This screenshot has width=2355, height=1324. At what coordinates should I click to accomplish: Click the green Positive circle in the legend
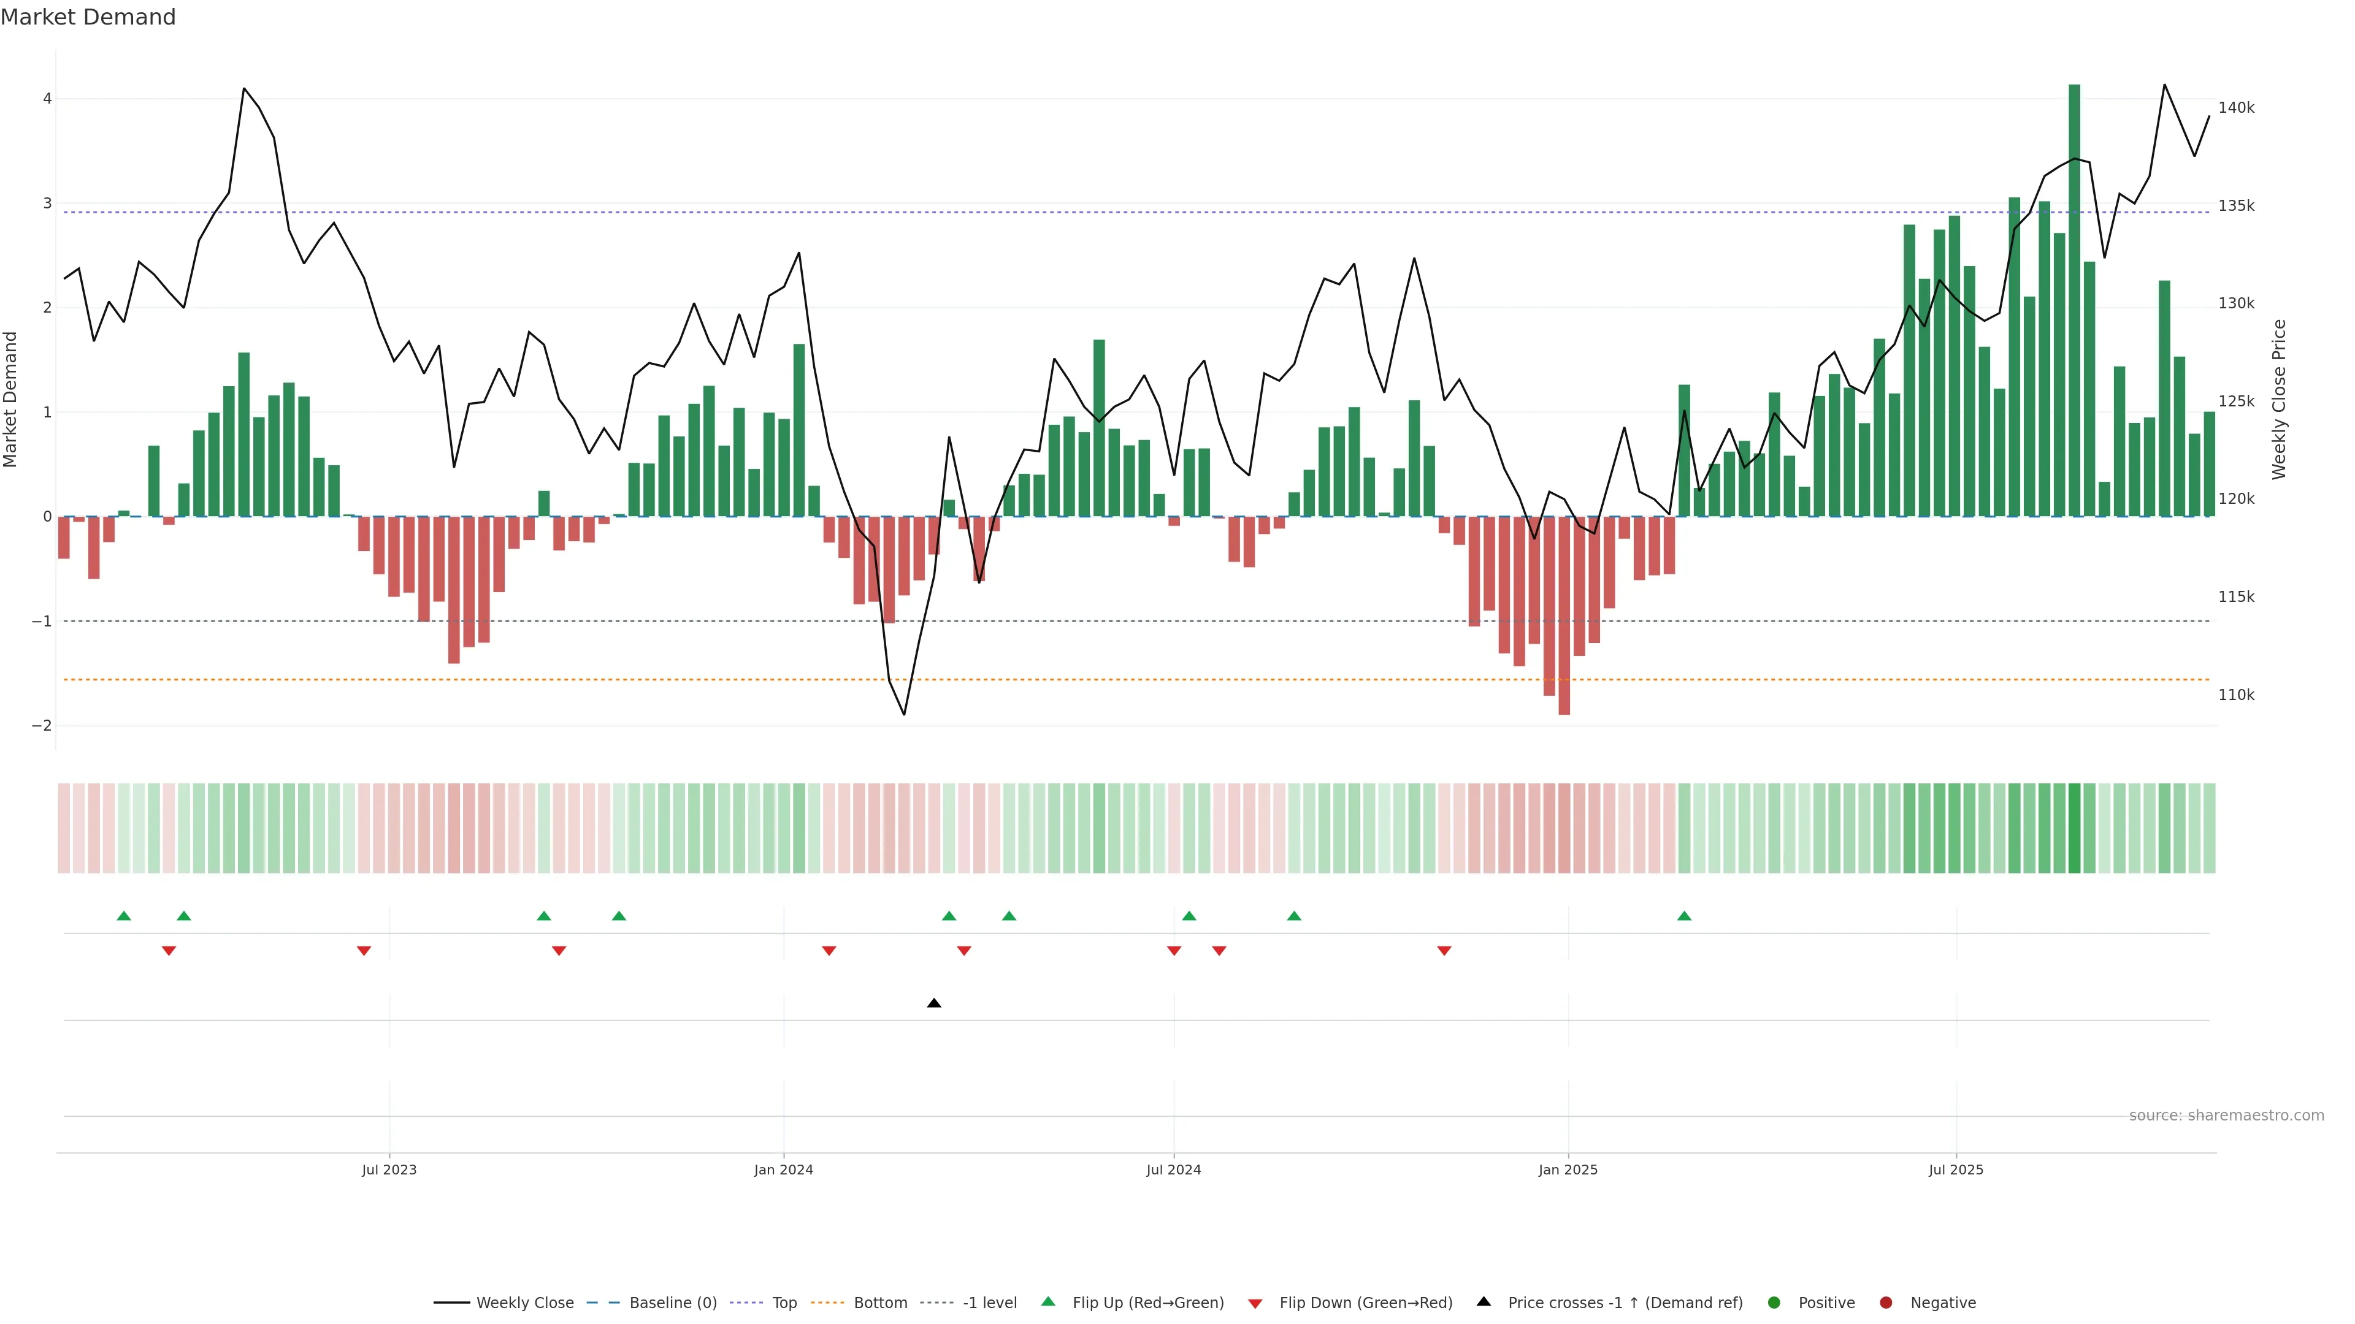tap(1774, 1302)
